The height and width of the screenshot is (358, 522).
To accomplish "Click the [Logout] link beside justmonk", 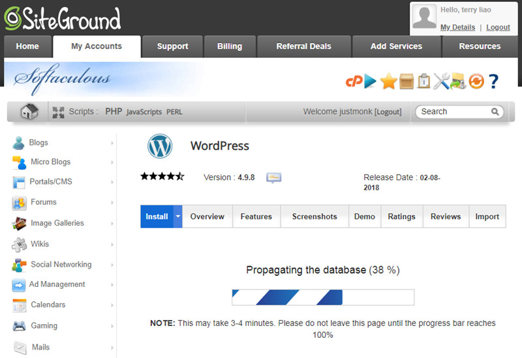I will (x=388, y=112).
